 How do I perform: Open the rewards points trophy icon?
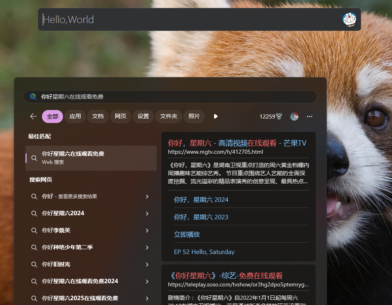(x=279, y=116)
